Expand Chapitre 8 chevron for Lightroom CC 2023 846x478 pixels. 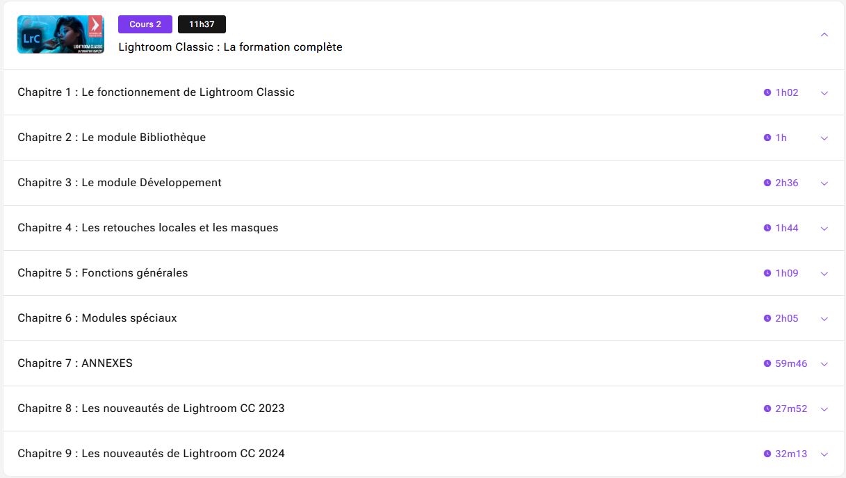point(824,409)
